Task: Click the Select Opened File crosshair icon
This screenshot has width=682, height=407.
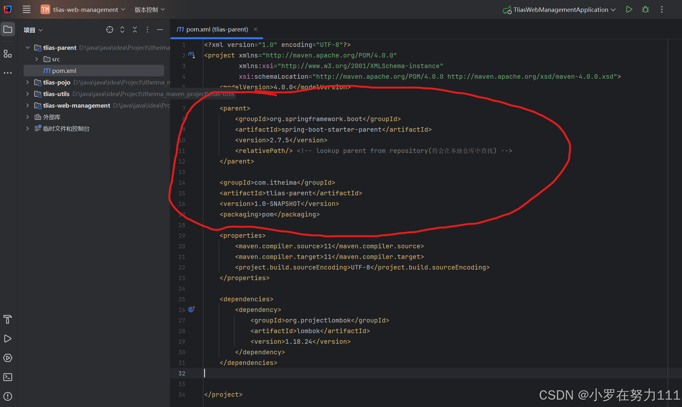Action: [x=110, y=30]
